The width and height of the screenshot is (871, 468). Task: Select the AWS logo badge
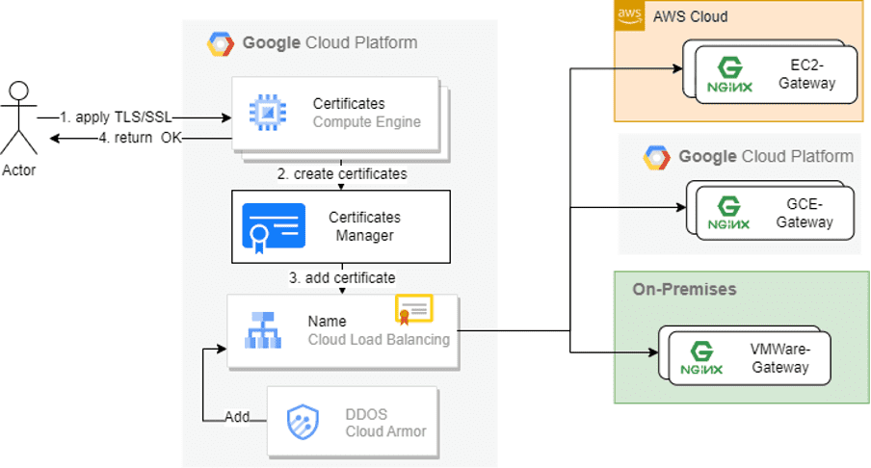629,15
